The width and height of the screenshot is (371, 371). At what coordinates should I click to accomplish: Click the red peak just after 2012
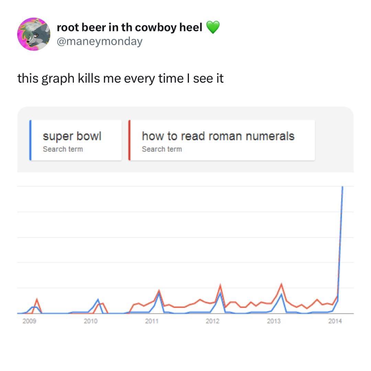point(220,285)
